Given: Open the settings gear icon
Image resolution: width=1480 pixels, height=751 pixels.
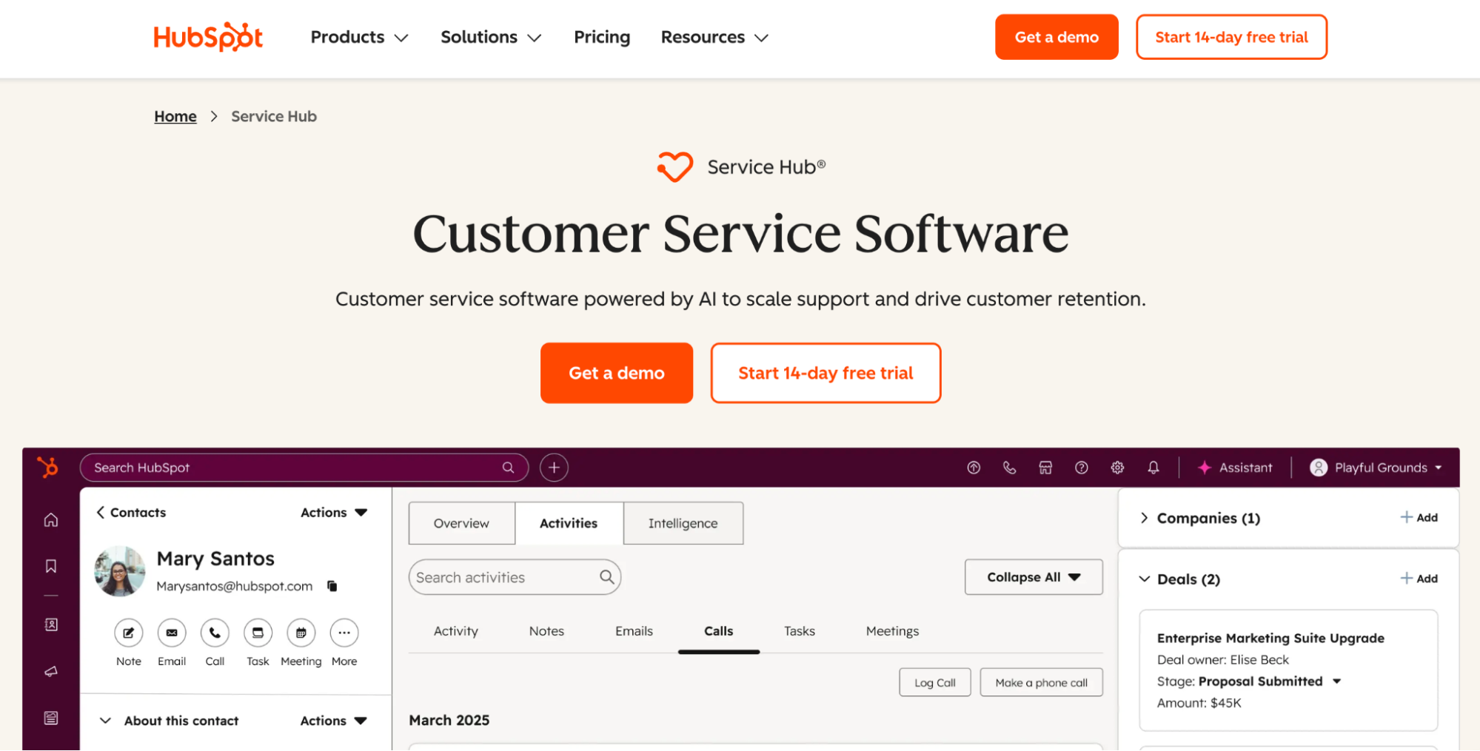Looking at the screenshot, I should point(1117,468).
